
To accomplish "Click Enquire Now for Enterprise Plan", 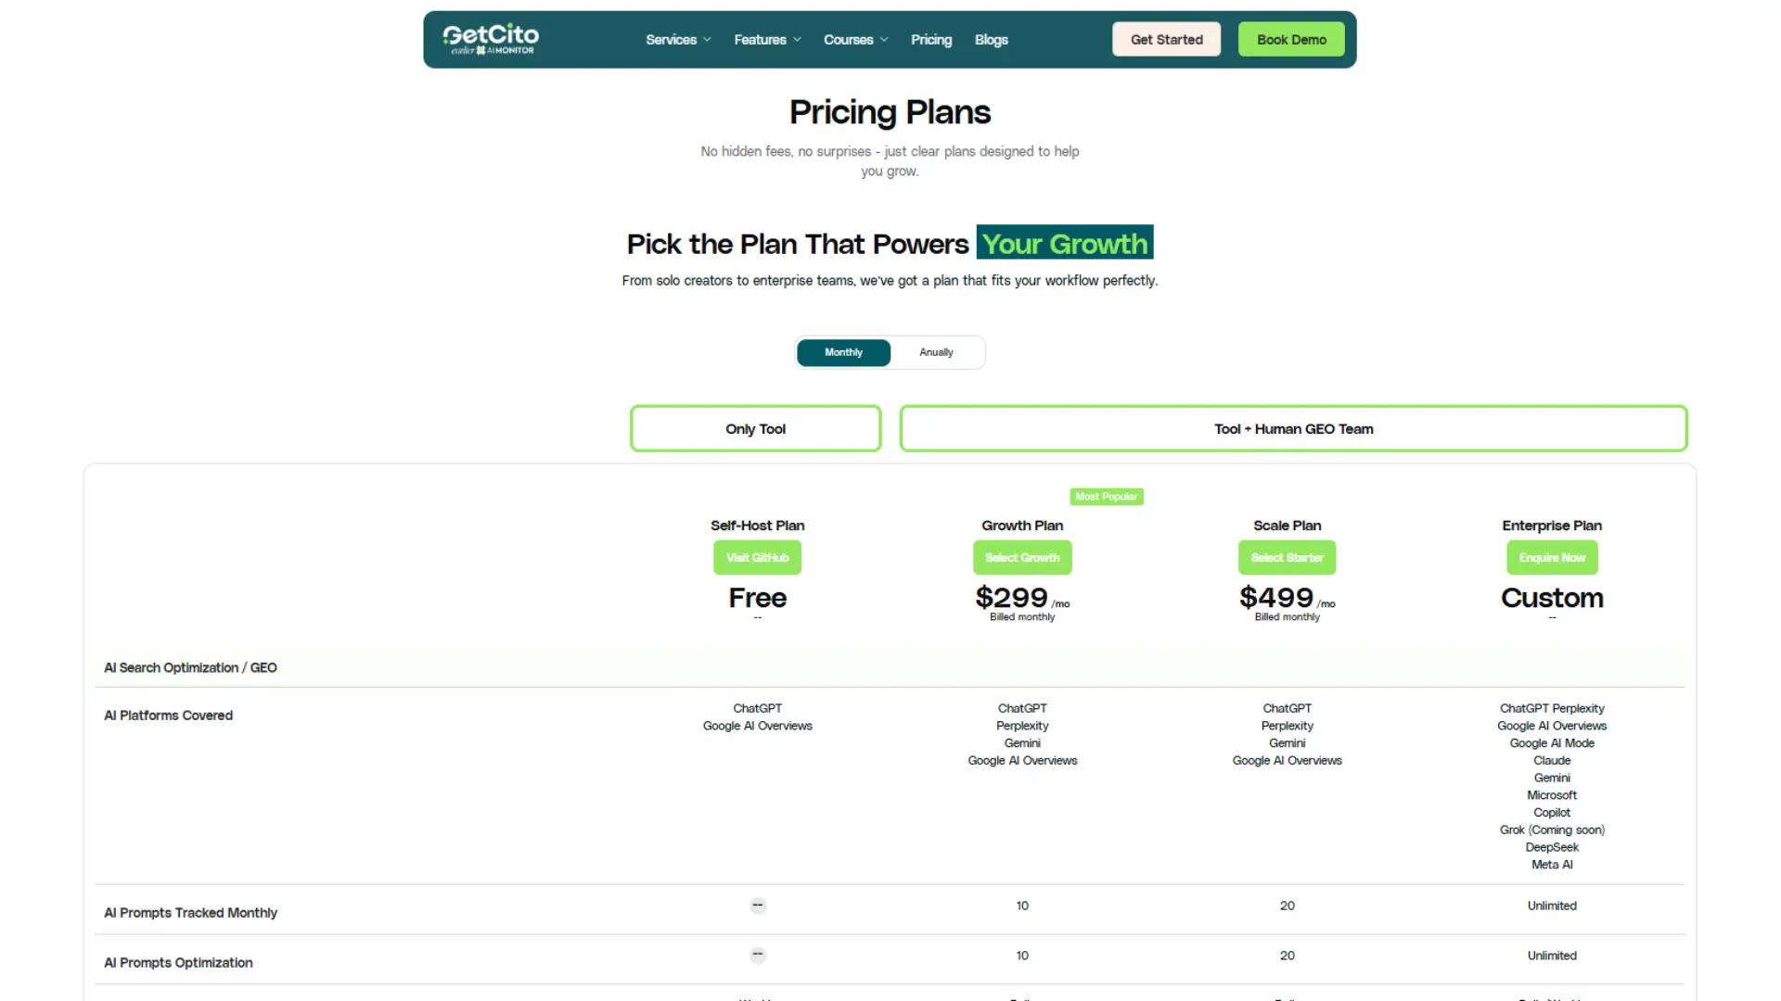I will 1551,557.
